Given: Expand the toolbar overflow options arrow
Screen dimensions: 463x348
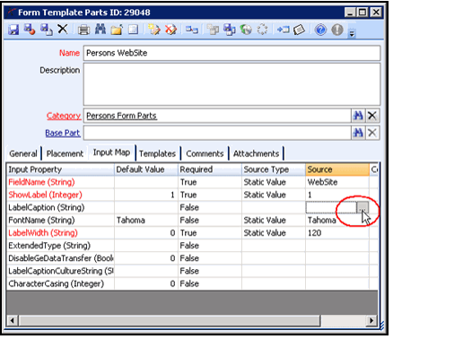Looking at the screenshot, I should [x=352, y=34].
